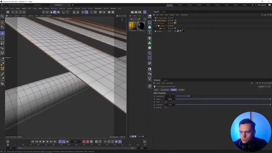Toggle the Limit checkbox
This screenshot has width=272, height=153.
click(x=166, y=102)
